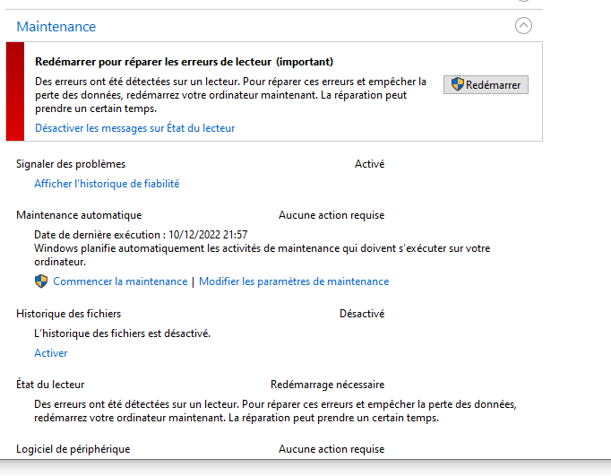This screenshot has height=476, width=611.
Task: Open Modifier les paramètres de maintenance
Action: pyautogui.click(x=294, y=281)
